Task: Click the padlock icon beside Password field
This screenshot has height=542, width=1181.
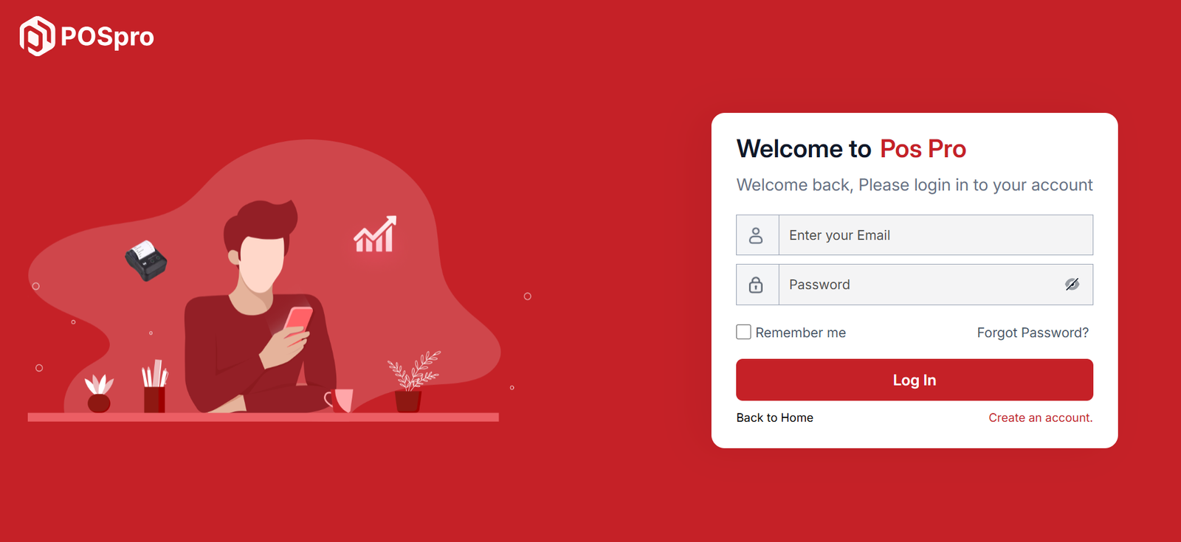Action: [756, 285]
